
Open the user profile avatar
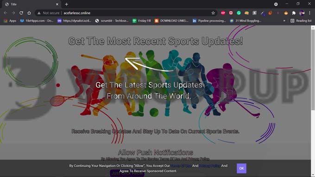[302, 13]
